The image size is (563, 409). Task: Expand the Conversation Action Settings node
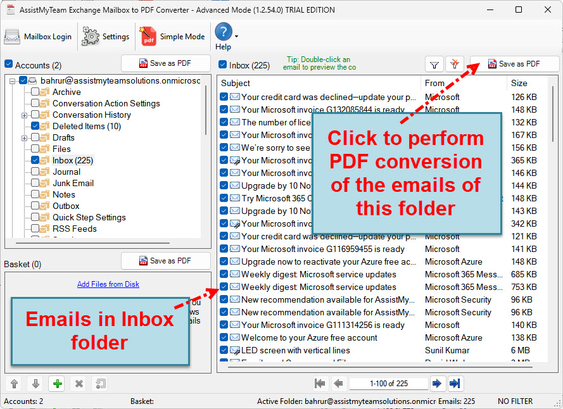point(24,103)
